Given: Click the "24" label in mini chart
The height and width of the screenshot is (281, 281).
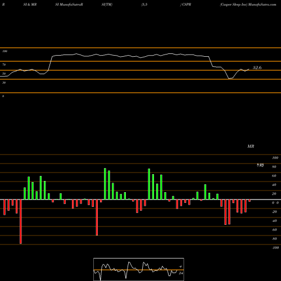Looking at the screenshot, I should [x=181, y=273].
